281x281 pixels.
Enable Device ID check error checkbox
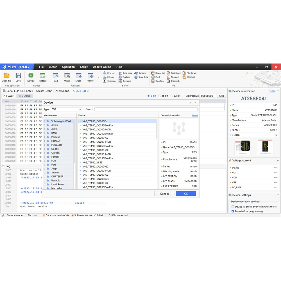pyautogui.click(x=233, y=207)
